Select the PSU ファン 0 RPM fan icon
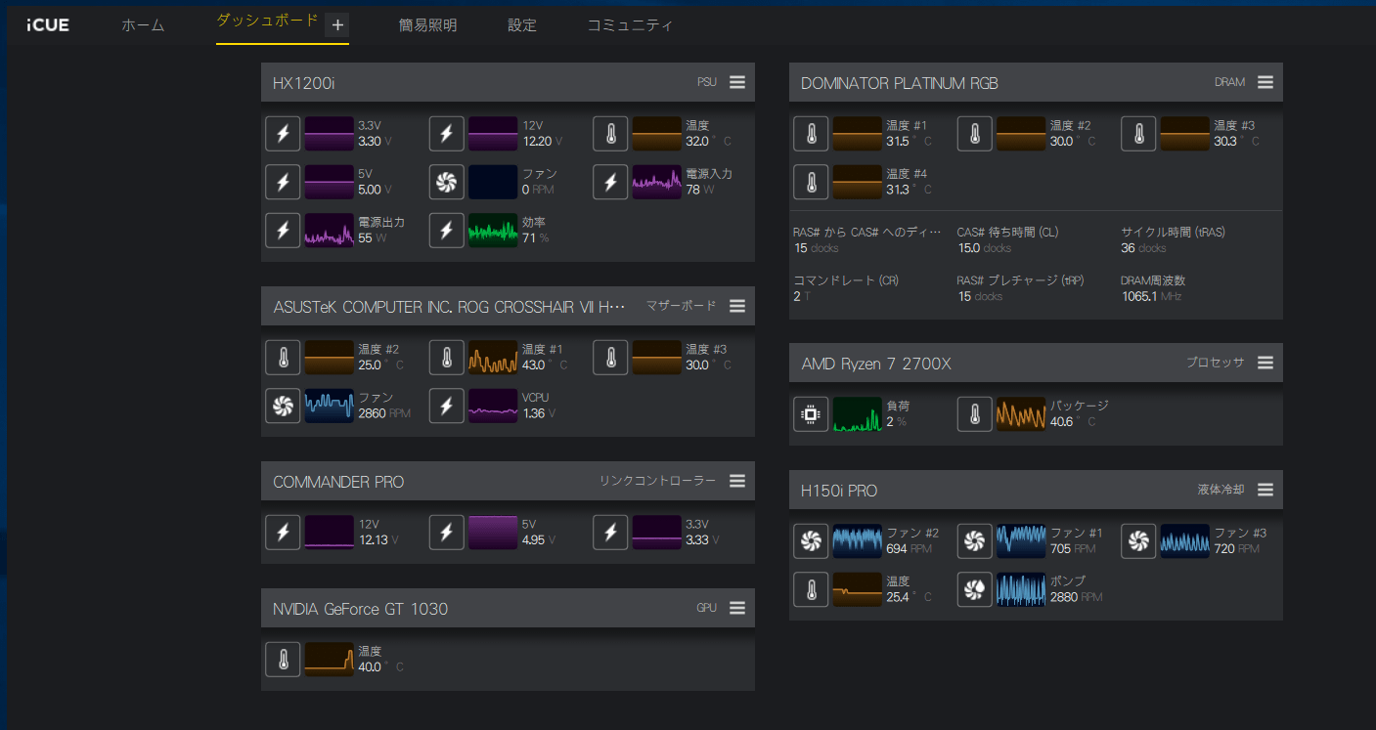Viewport: 1376px width, 730px height. (447, 182)
